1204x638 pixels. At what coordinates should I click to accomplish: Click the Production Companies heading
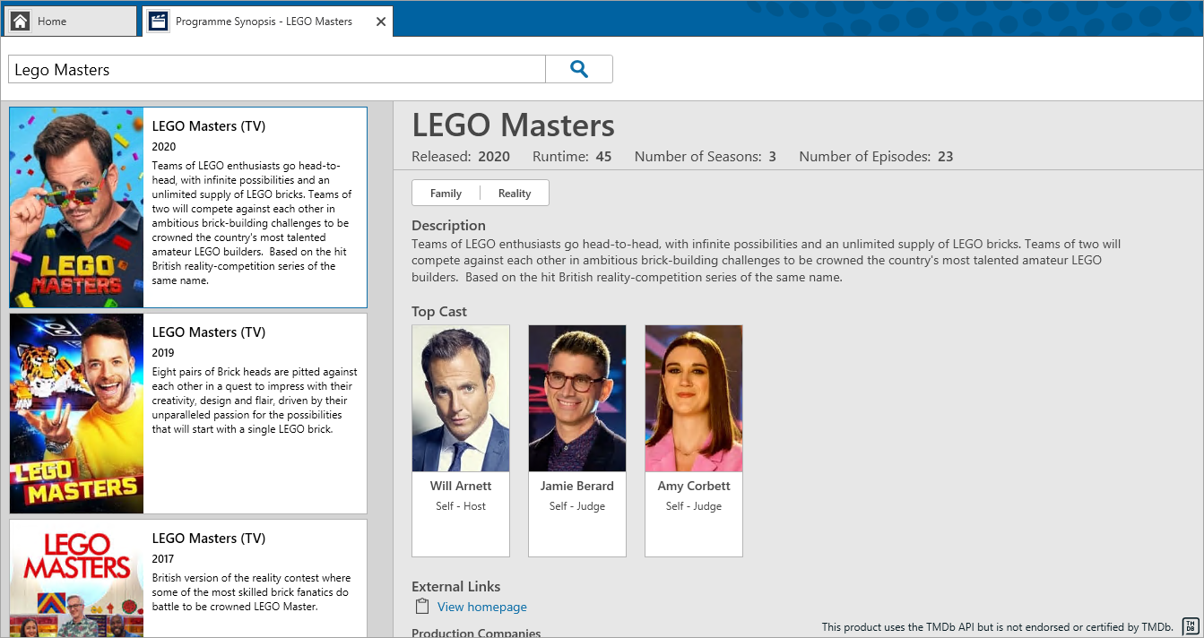click(x=476, y=633)
